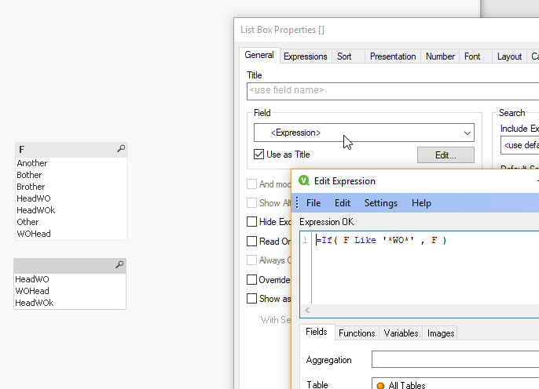Click the search magnifier icon in the F list box
539x389 pixels.
click(121, 148)
